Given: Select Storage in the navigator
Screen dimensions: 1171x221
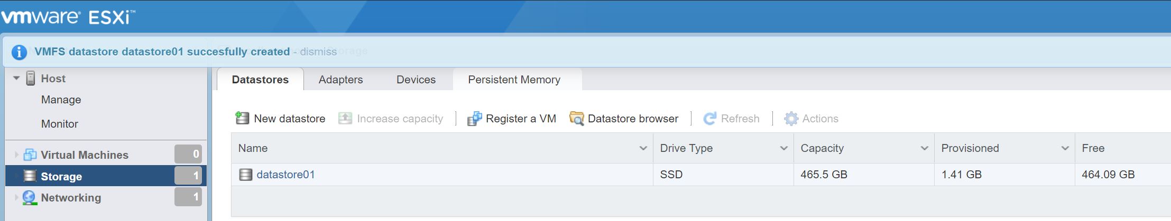Looking at the screenshot, I should point(61,176).
